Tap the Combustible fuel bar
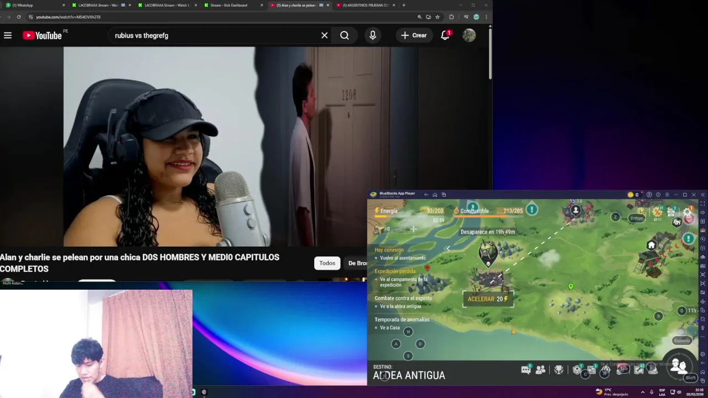The width and height of the screenshot is (708, 398). click(488, 216)
